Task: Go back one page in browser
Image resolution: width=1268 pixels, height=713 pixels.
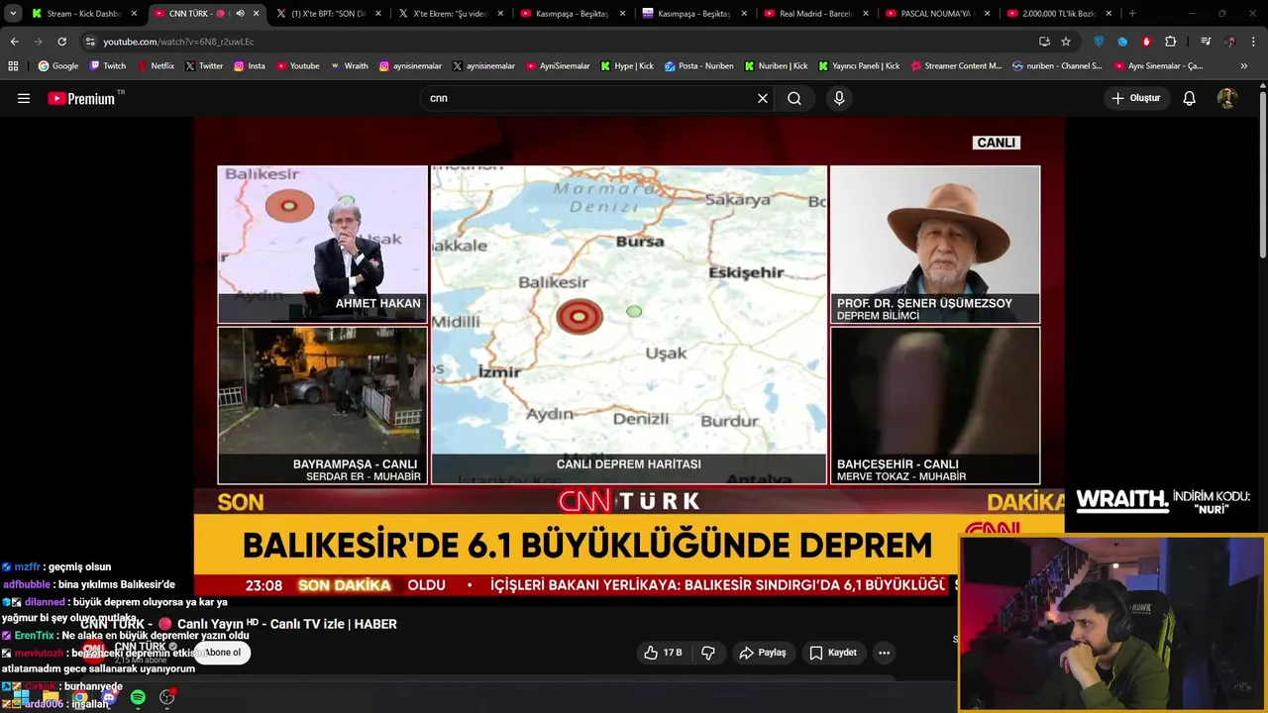Action: pyautogui.click(x=14, y=42)
